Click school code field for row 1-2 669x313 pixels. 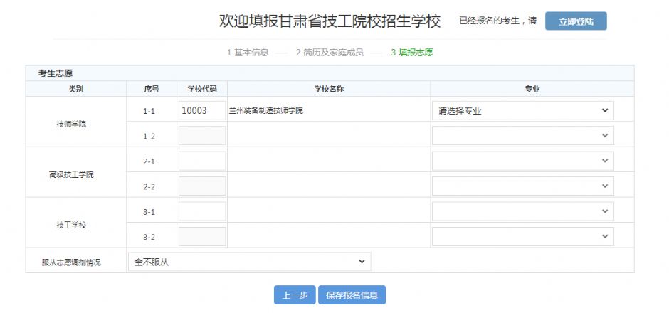[x=202, y=136]
